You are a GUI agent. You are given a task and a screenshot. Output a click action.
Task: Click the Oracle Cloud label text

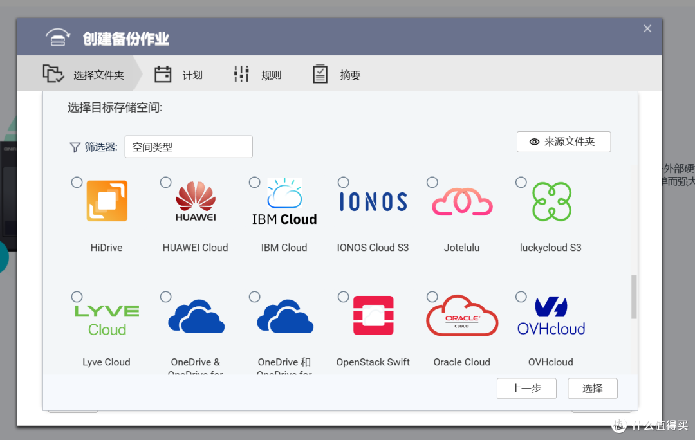pyautogui.click(x=462, y=362)
